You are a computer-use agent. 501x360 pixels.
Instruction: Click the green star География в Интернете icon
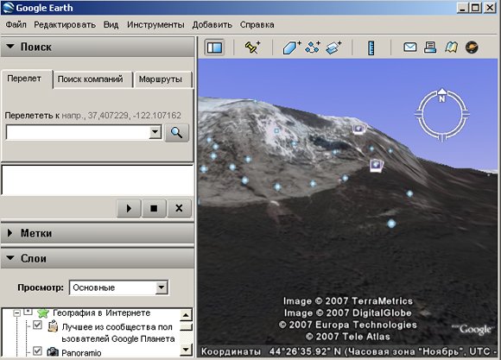pos(43,313)
